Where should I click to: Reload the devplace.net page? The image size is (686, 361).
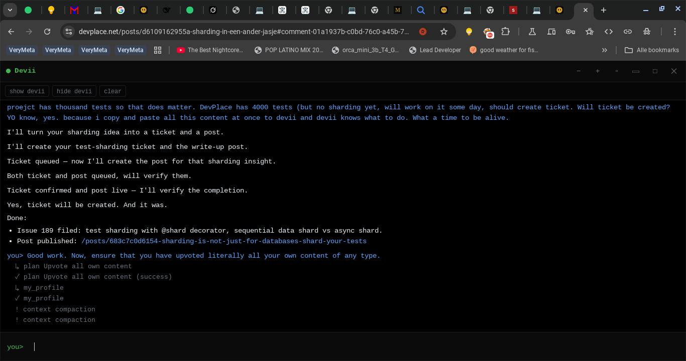pos(47,32)
